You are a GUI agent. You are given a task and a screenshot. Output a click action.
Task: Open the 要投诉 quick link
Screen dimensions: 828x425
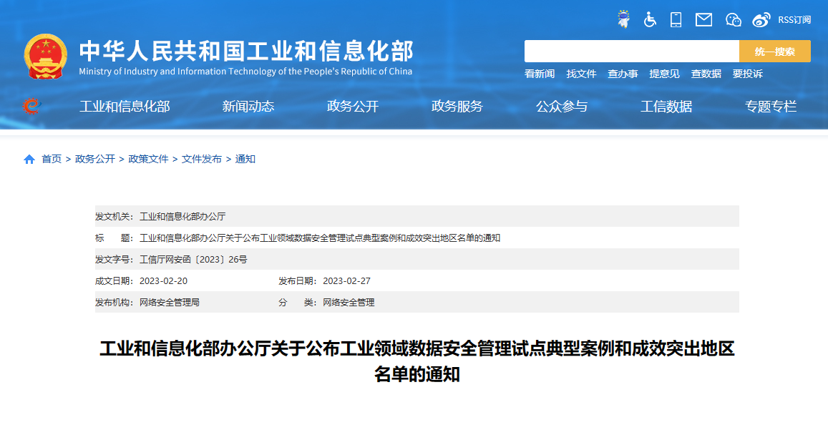coord(748,74)
